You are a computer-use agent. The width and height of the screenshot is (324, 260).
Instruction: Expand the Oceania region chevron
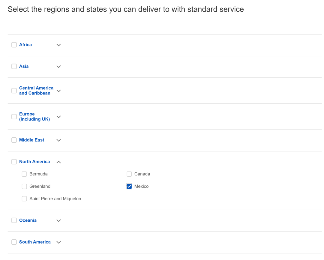(x=58, y=220)
